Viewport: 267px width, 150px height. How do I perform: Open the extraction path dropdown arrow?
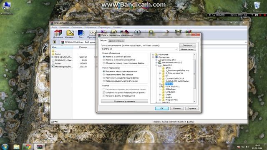click(x=176, y=49)
